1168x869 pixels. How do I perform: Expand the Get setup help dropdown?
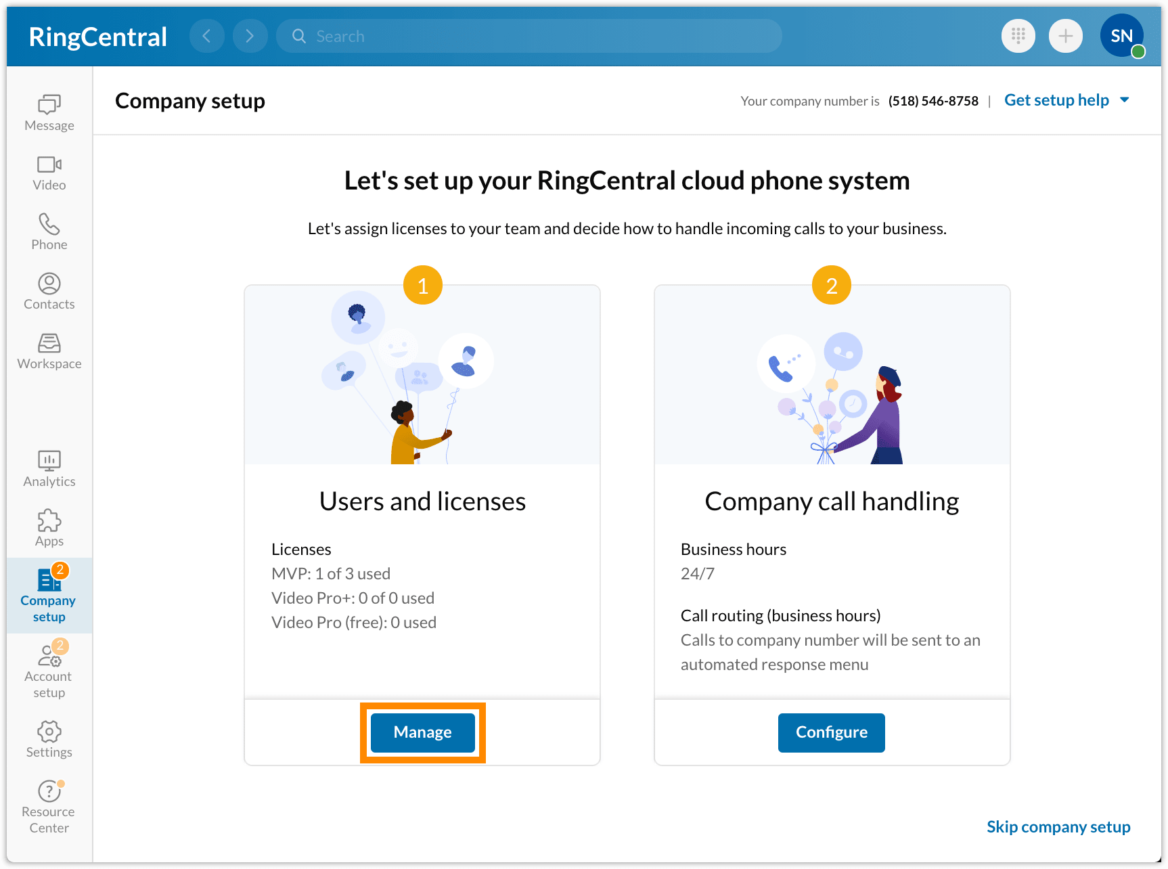[x=1066, y=100]
